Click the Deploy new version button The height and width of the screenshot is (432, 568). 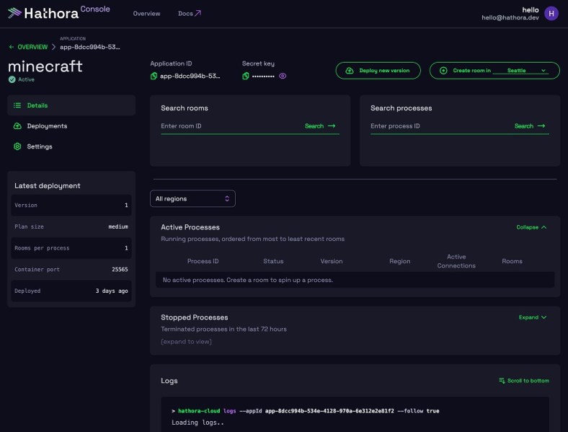pyautogui.click(x=378, y=70)
